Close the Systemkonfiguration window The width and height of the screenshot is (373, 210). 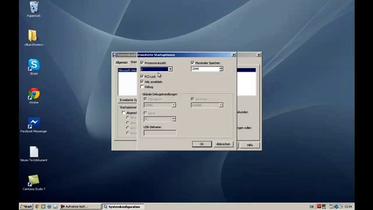coord(259,55)
